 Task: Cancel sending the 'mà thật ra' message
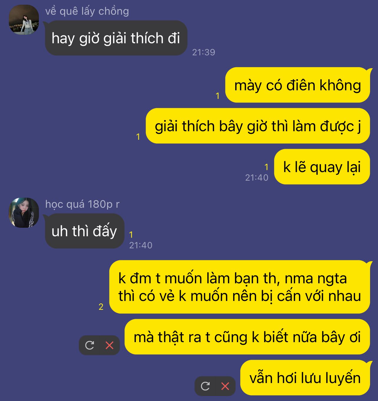110,345
